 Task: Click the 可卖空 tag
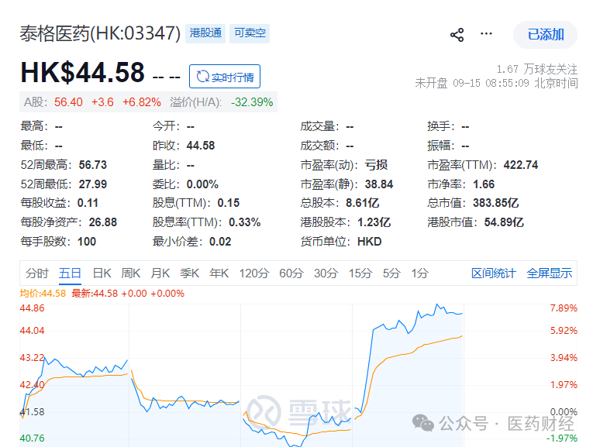(250, 33)
